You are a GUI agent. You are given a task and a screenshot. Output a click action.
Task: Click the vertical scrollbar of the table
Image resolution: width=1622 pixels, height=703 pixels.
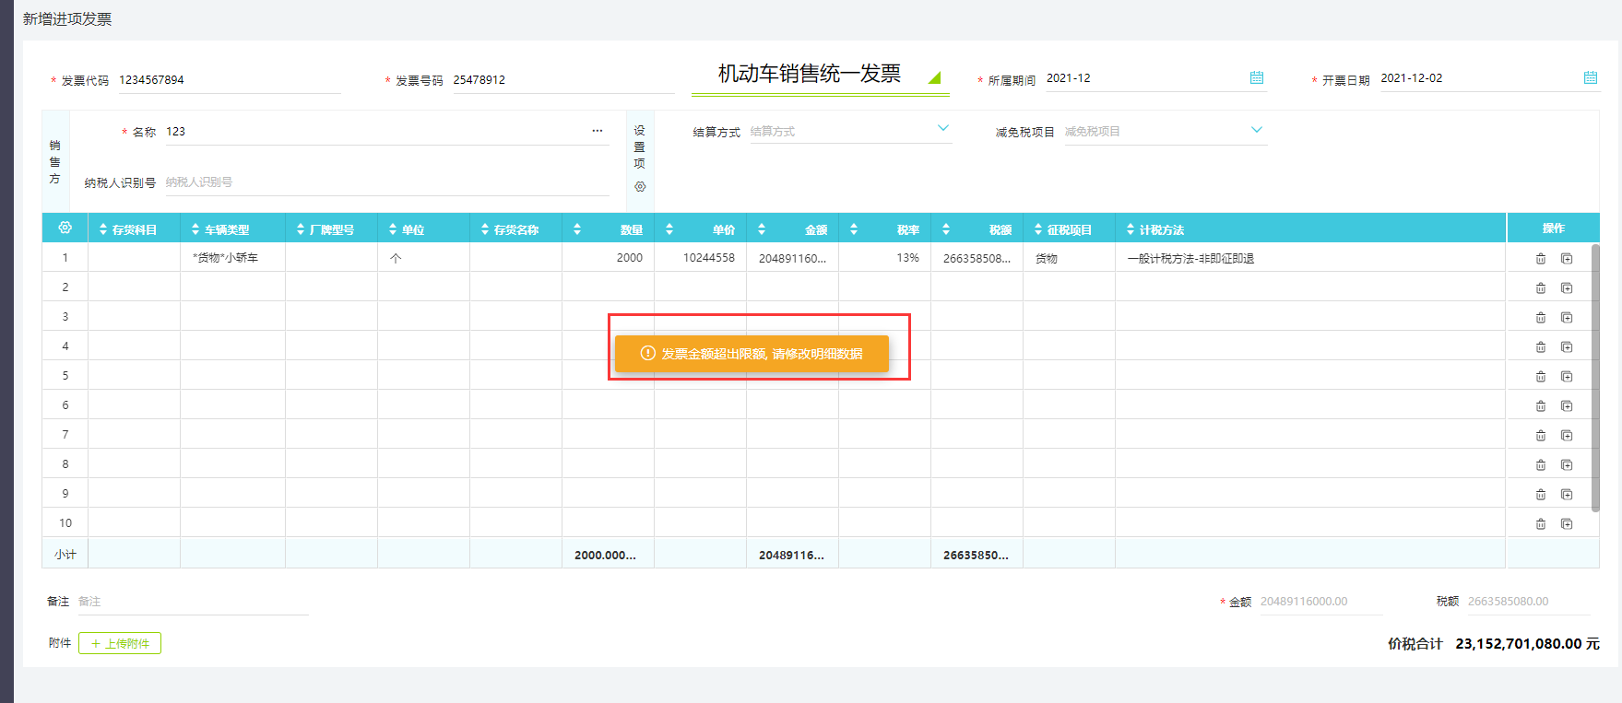click(x=1595, y=378)
